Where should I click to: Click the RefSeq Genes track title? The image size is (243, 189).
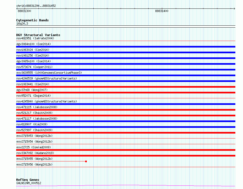click(28, 180)
